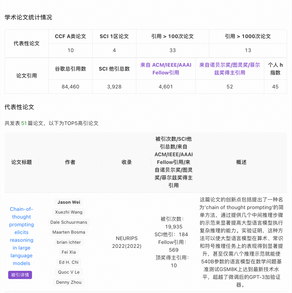Click the 84,460 Google total citations value
The image size is (292, 293).
[x=70, y=87]
